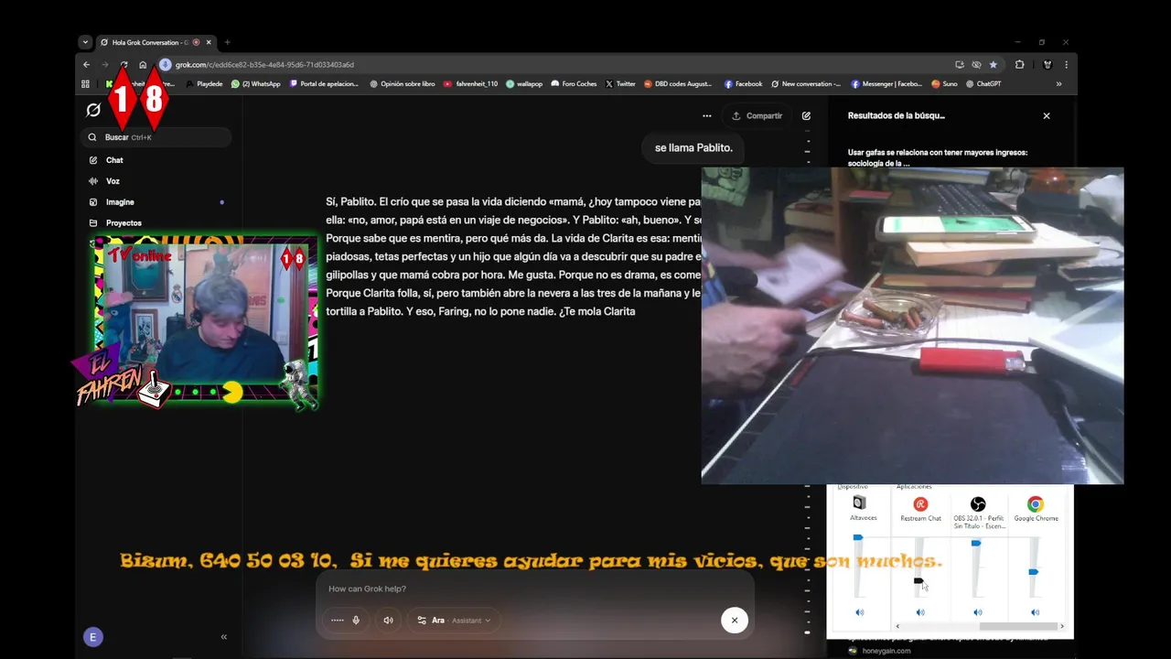Screen dimensions: 1171x659
Task: Open the ChatGPT bookmark
Action: [x=983, y=84]
